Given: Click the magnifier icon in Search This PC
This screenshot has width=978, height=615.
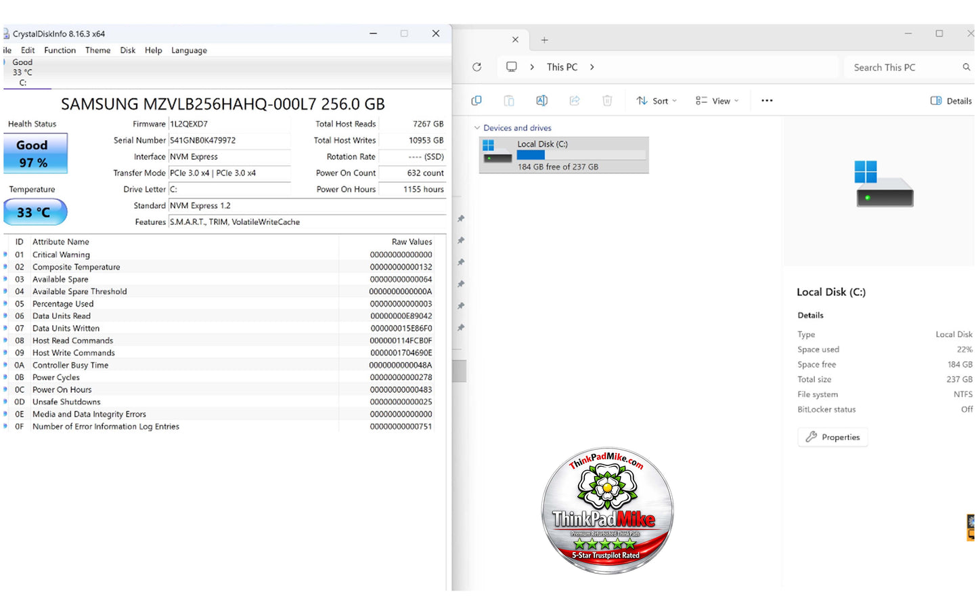Looking at the screenshot, I should coord(966,67).
